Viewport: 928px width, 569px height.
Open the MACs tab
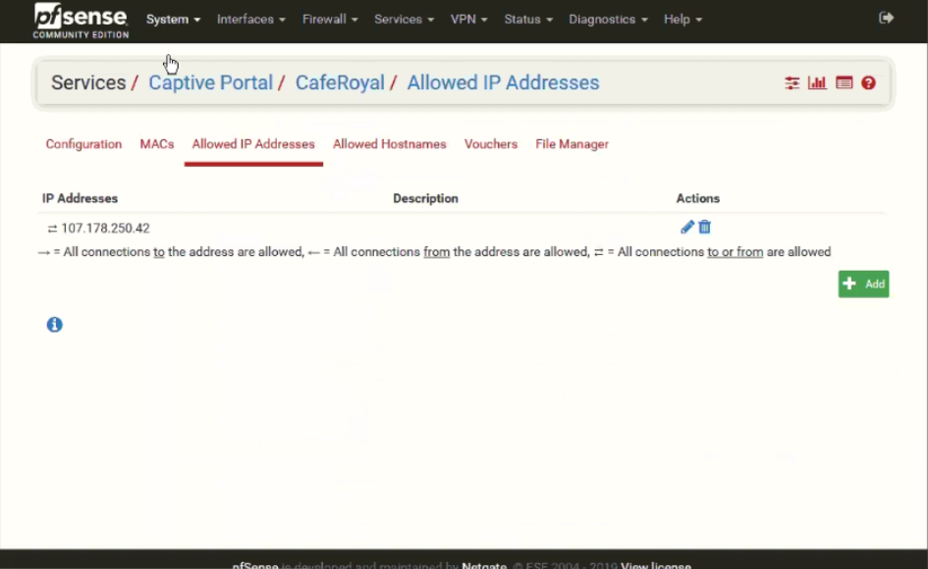pyautogui.click(x=156, y=144)
